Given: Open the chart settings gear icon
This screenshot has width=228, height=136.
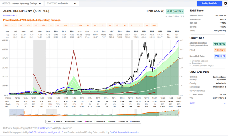Looking at the screenshot, I should (x=226, y=4).
